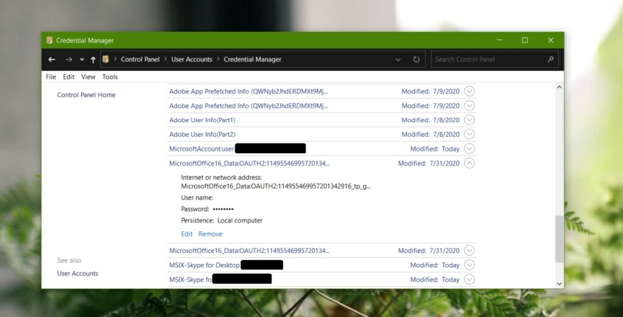Click the scrollbar up arrow

(560, 87)
